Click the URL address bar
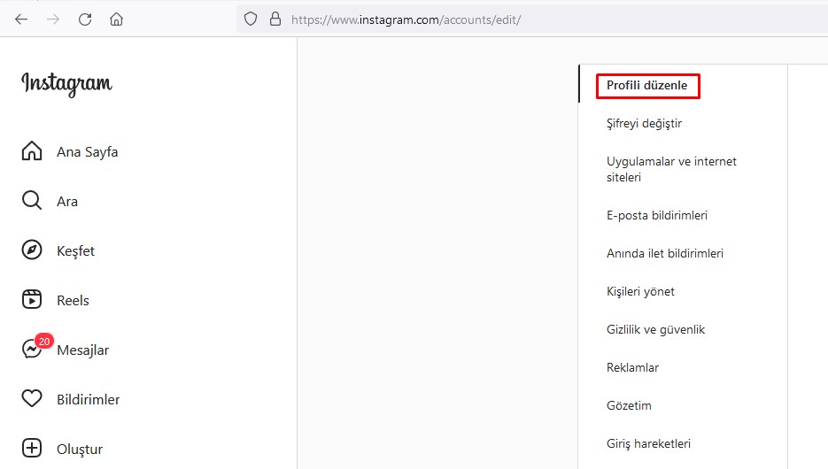 pyautogui.click(x=531, y=19)
